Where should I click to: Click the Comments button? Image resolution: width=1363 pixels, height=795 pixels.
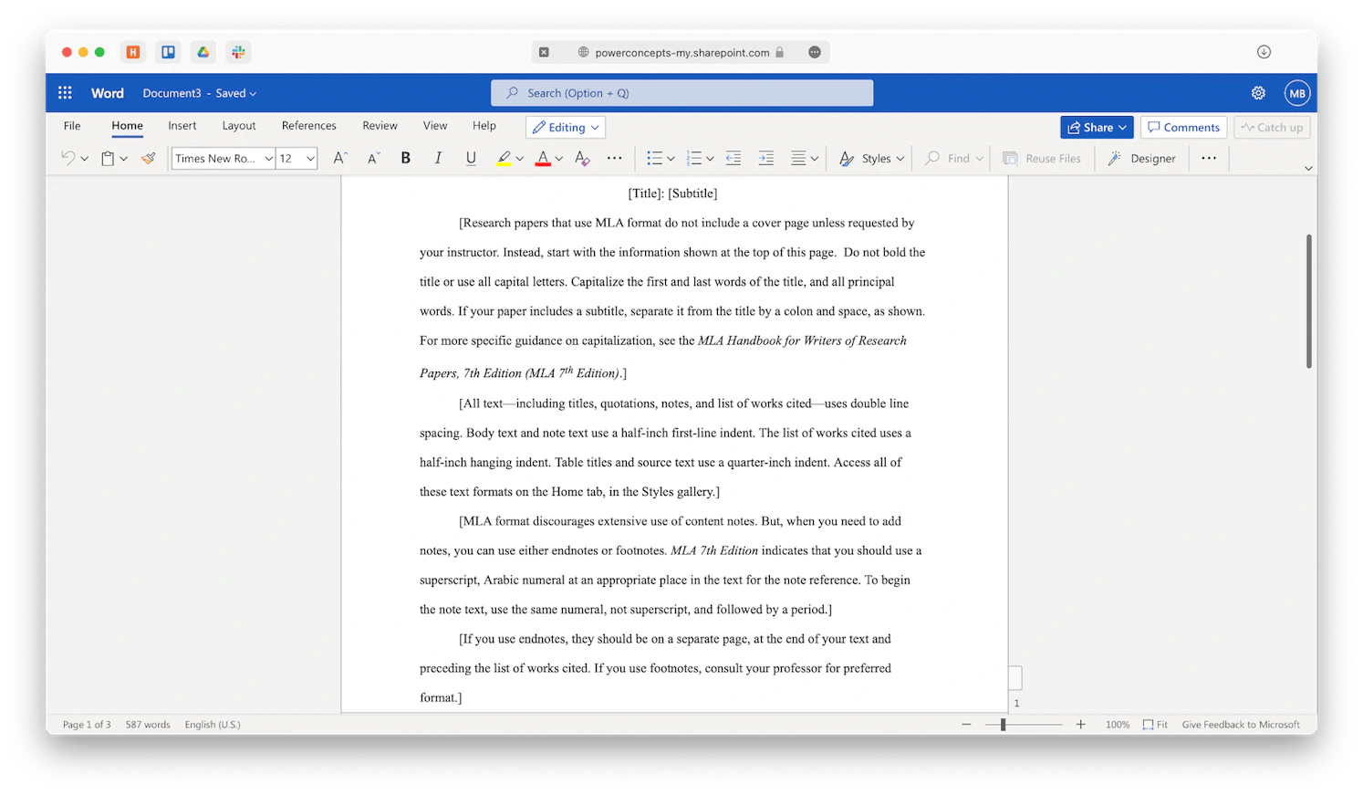(1183, 127)
